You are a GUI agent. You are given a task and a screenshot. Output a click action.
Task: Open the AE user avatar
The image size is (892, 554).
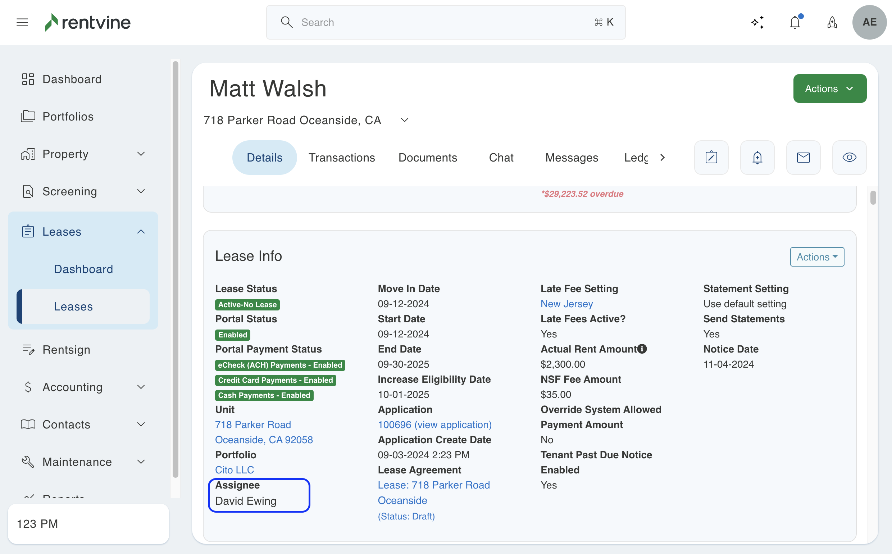(x=869, y=22)
